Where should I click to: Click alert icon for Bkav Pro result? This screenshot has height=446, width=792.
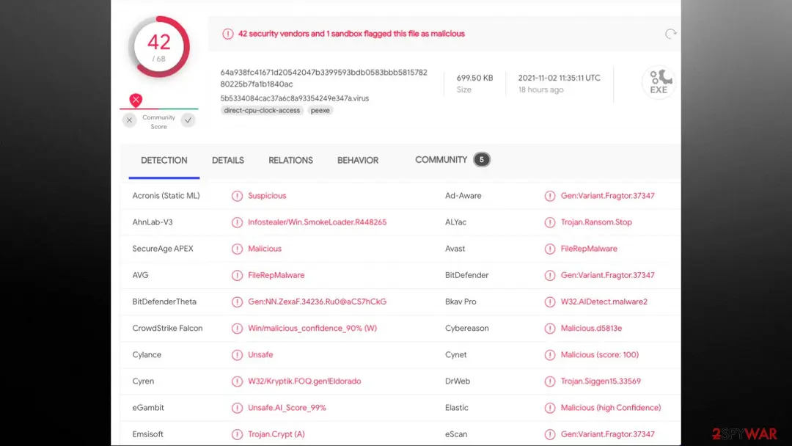[x=549, y=302]
